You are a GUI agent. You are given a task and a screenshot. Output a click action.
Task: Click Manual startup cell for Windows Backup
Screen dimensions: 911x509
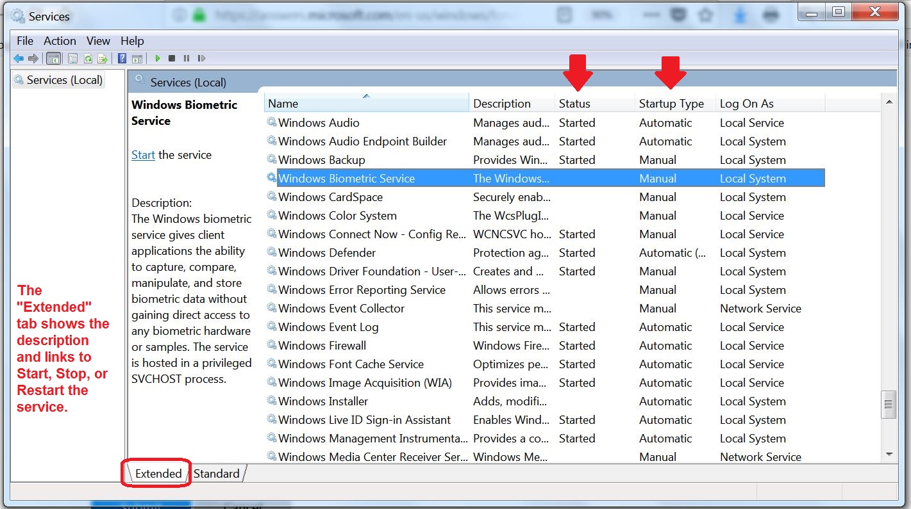coord(658,159)
